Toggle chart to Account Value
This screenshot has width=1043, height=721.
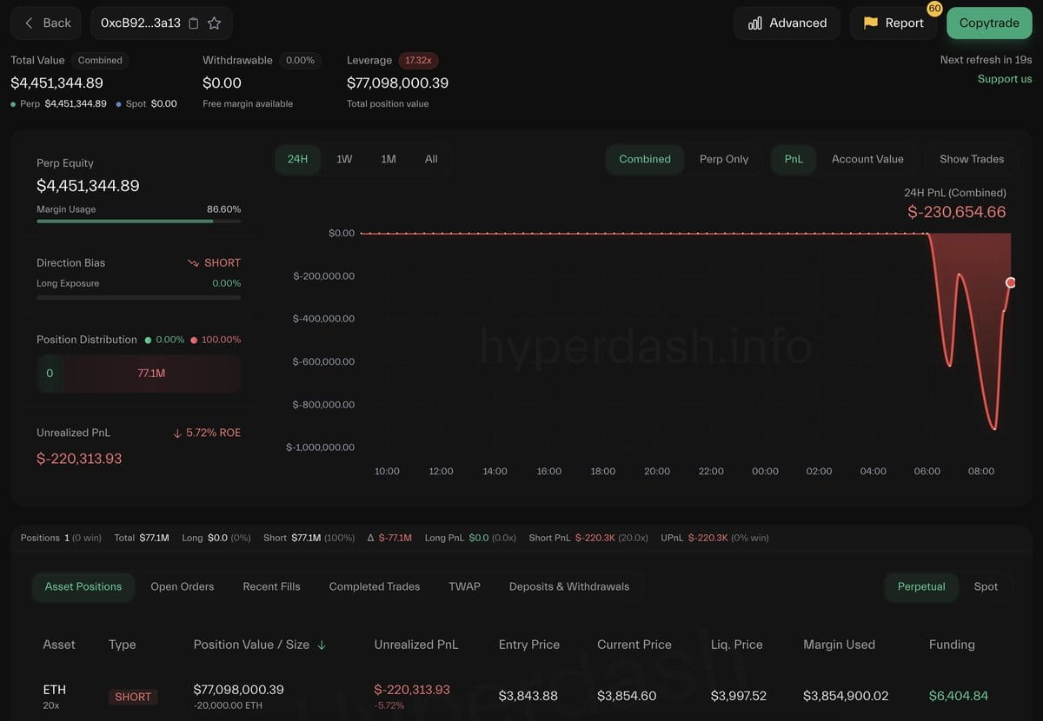tap(867, 159)
